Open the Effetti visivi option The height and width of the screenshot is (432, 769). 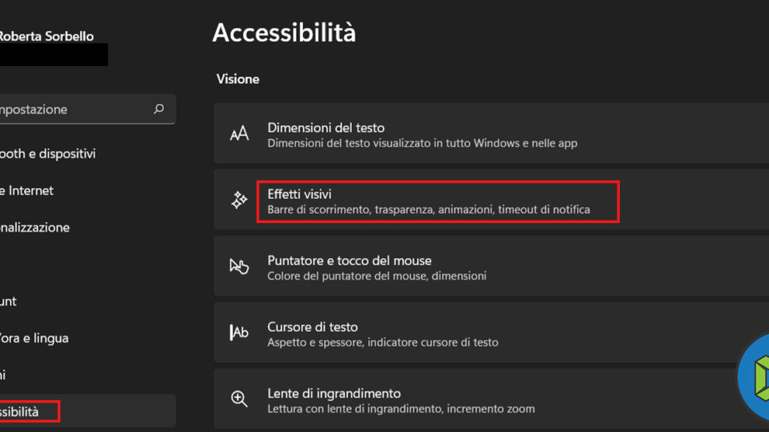pyautogui.click(x=300, y=193)
